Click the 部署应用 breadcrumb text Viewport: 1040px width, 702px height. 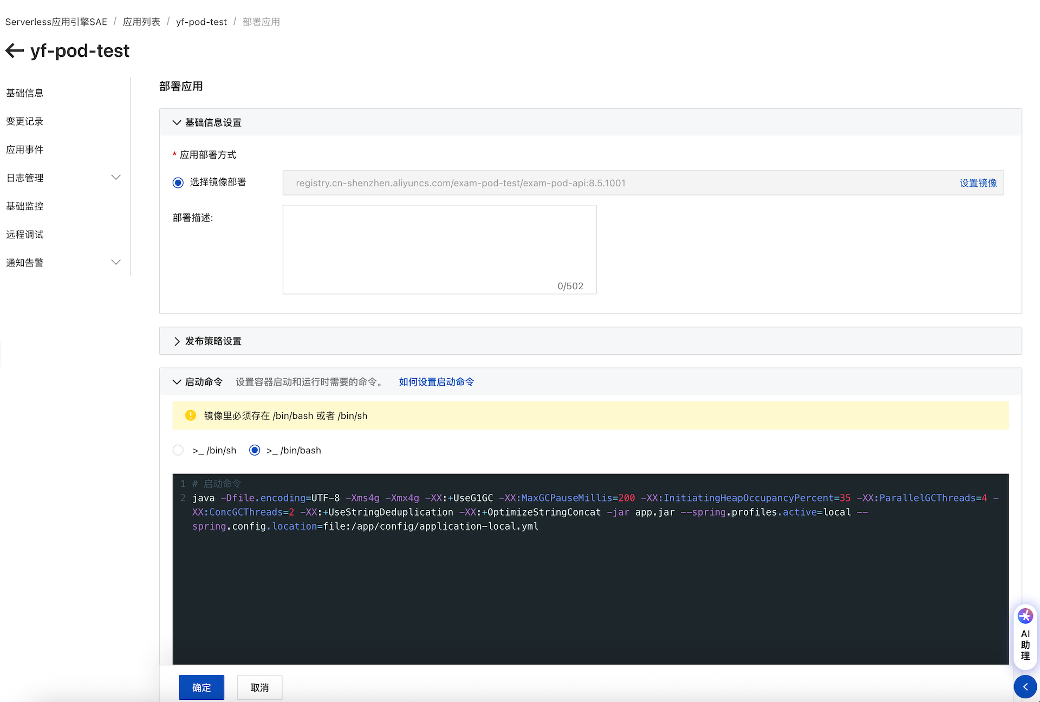pyautogui.click(x=261, y=22)
